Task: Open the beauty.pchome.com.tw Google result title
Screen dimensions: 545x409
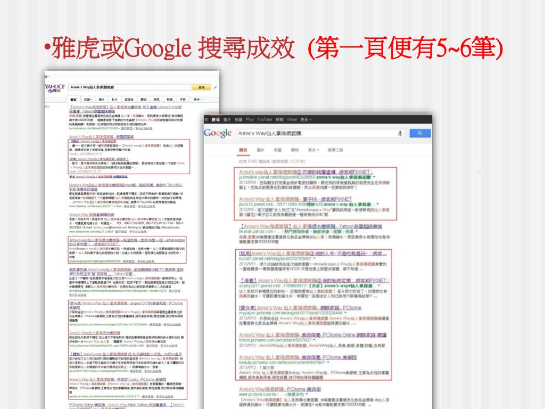Action: [298, 357]
